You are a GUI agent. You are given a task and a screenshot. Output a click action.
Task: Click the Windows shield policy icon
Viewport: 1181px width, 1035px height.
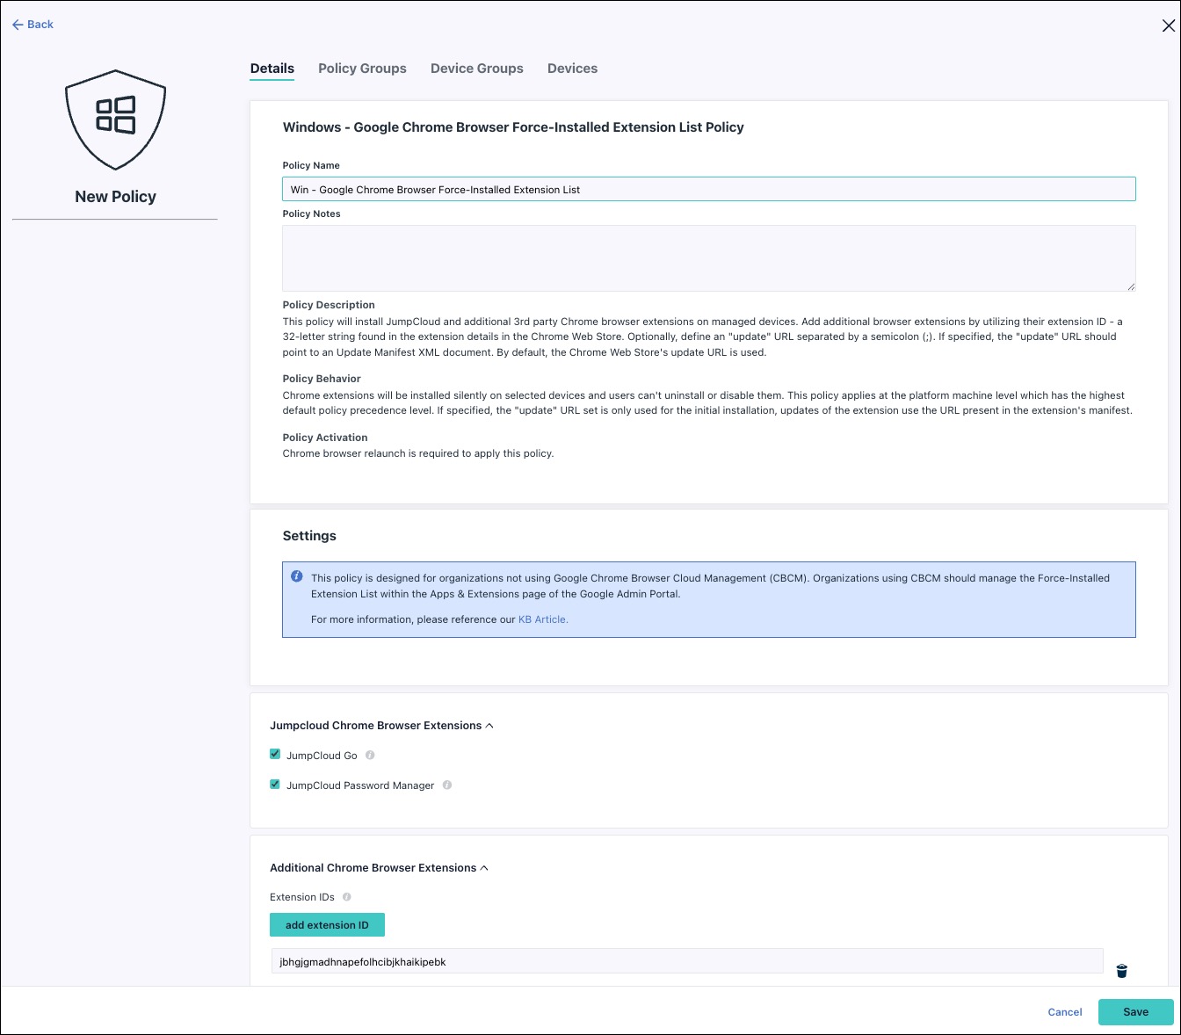[115, 119]
